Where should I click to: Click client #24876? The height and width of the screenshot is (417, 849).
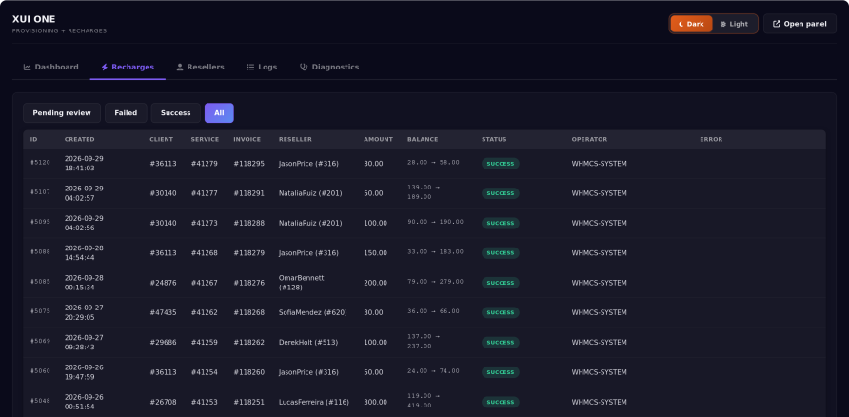click(163, 283)
